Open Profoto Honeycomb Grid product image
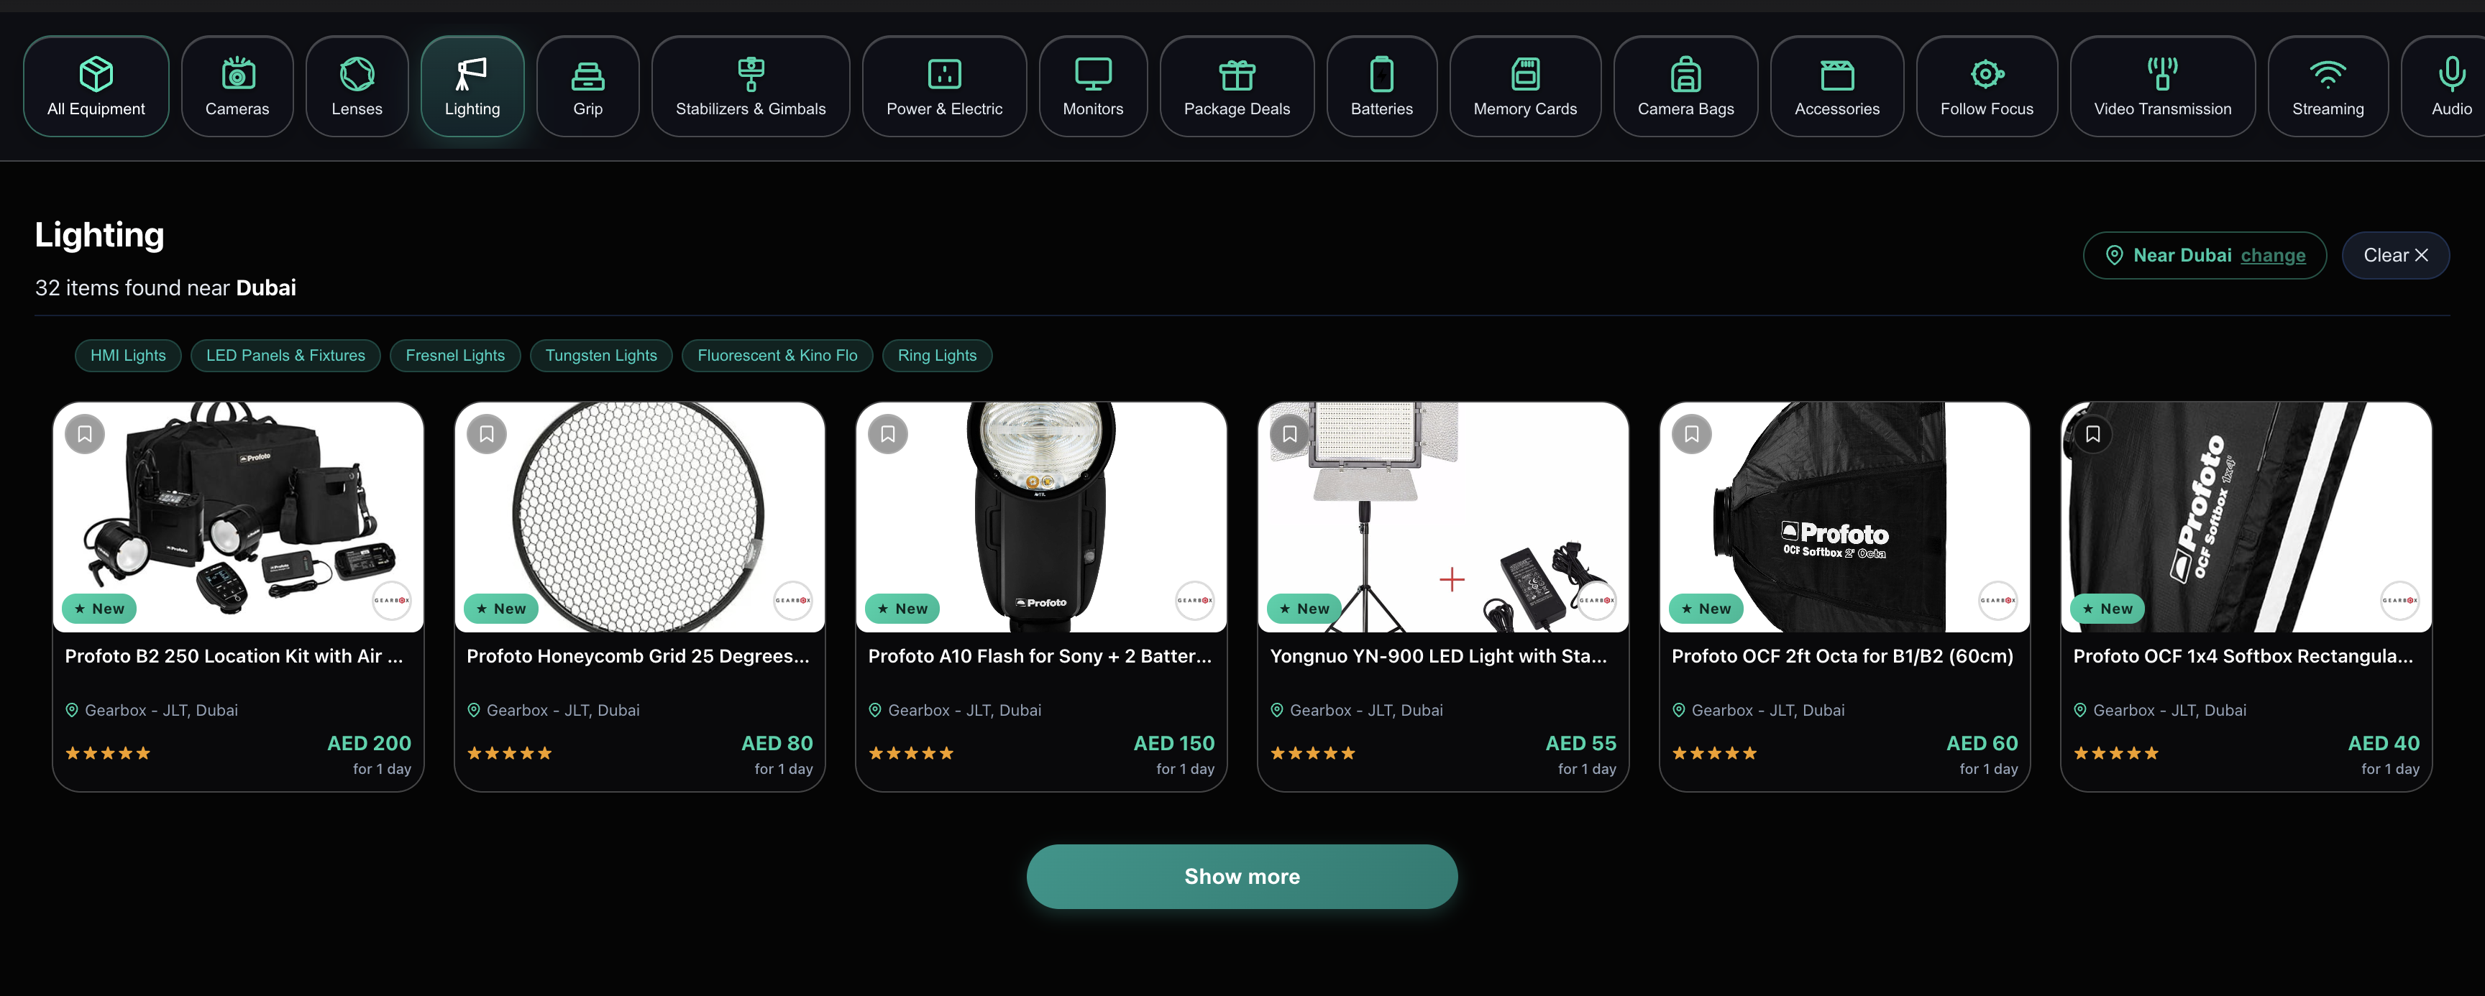The height and width of the screenshot is (996, 2485). pyautogui.click(x=639, y=517)
